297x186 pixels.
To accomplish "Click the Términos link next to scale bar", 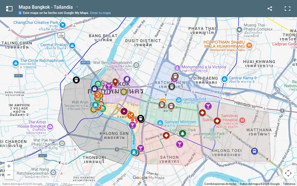I will point(52,184).
